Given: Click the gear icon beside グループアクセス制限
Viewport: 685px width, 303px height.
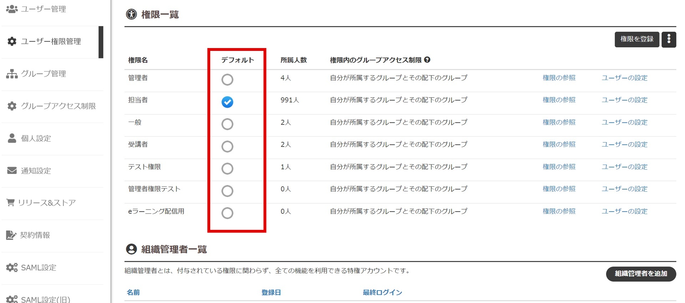Looking at the screenshot, I should (12, 106).
